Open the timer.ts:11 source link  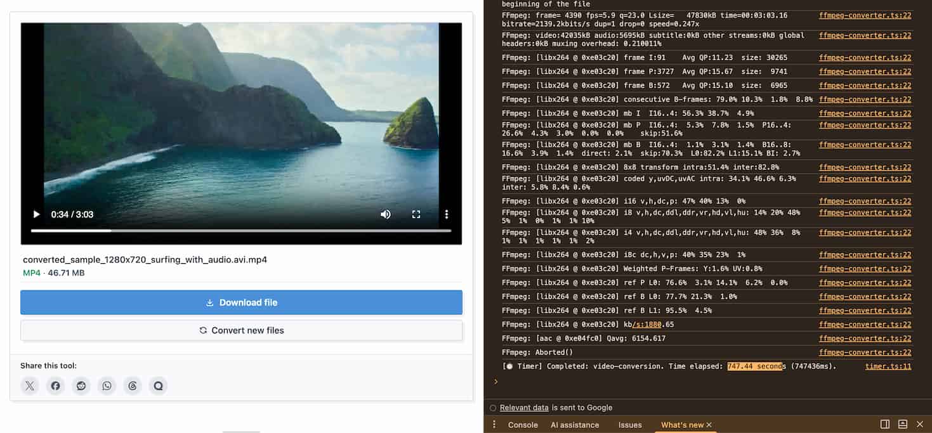[888, 366]
